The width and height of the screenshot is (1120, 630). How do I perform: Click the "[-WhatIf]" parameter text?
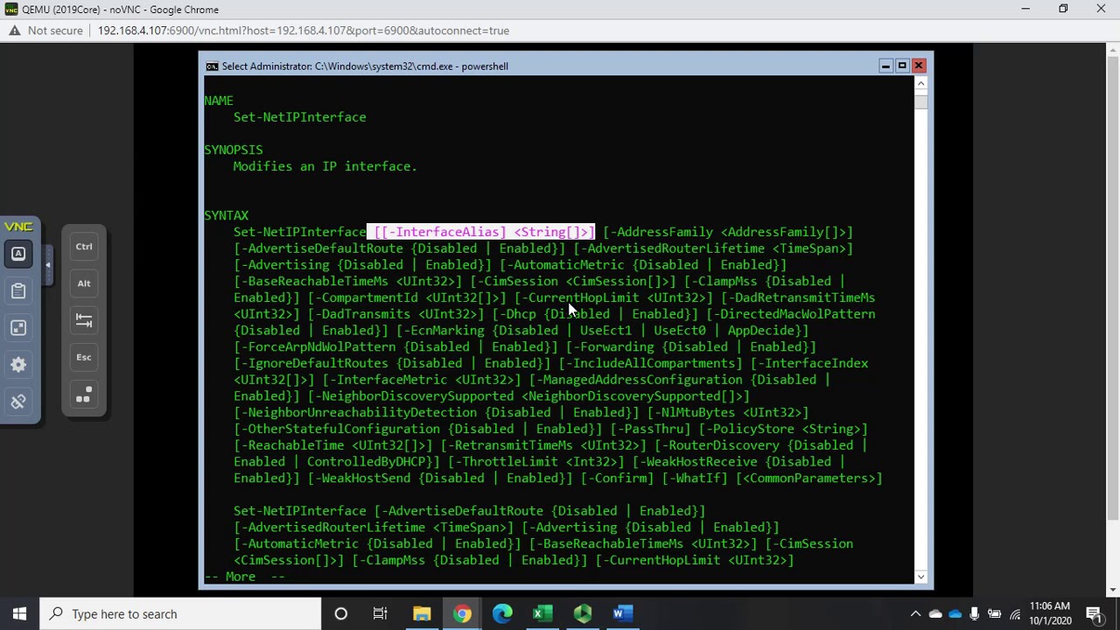tap(695, 478)
